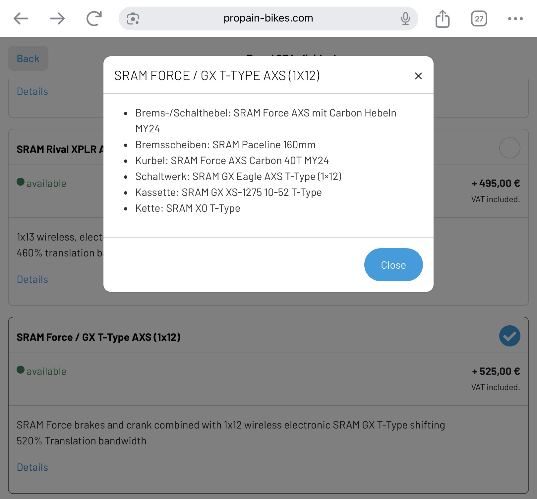Select the SRAM Rival XPLR radio option
The height and width of the screenshot is (499, 537).
coord(509,148)
